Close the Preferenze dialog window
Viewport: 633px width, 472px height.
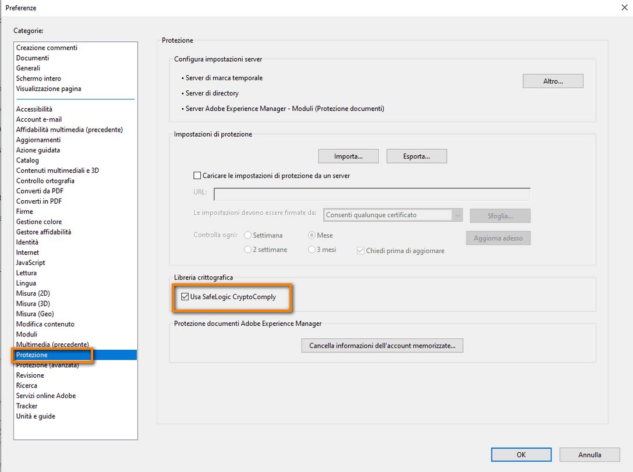(x=624, y=8)
